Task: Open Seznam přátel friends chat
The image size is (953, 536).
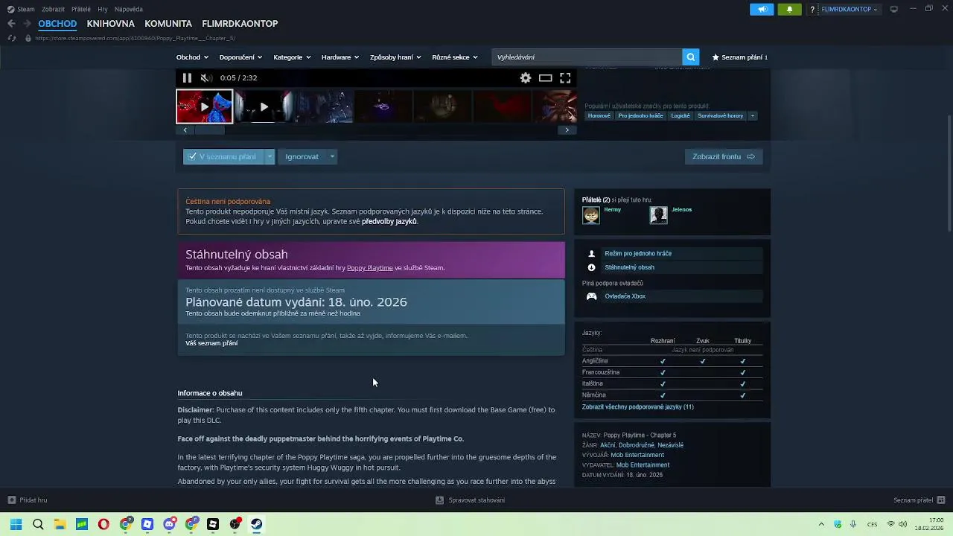Action: click(x=919, y=500)
